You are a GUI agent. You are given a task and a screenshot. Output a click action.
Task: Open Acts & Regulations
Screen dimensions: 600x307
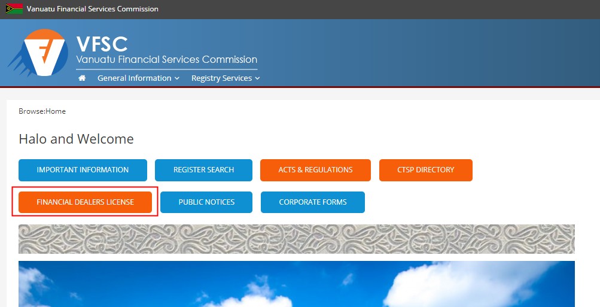click(x=315, y=170)
